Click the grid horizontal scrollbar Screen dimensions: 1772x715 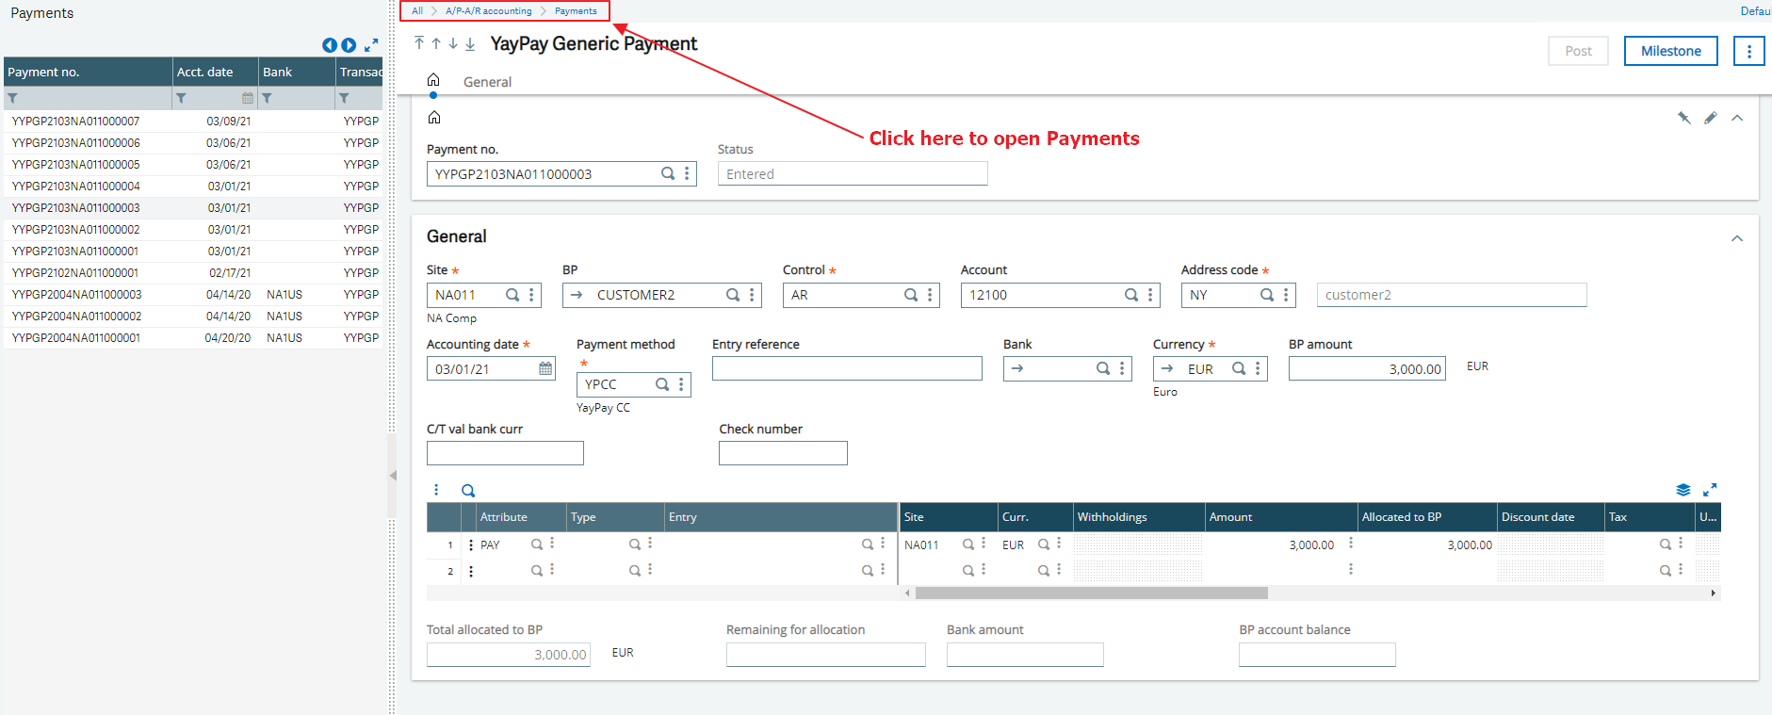[x=1091, y=593]
